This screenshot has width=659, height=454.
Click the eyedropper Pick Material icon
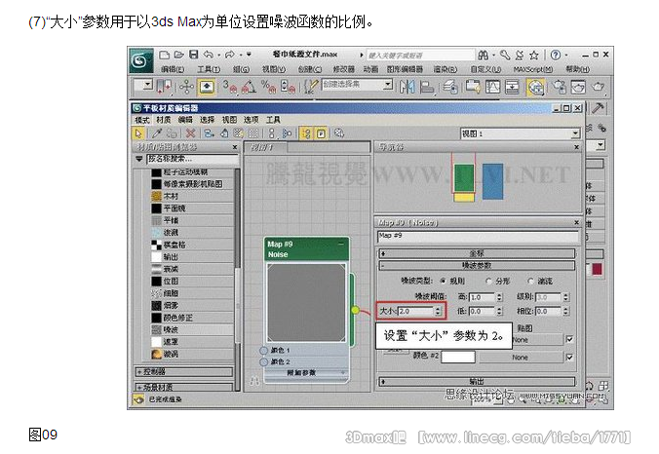tap(157, 133)
